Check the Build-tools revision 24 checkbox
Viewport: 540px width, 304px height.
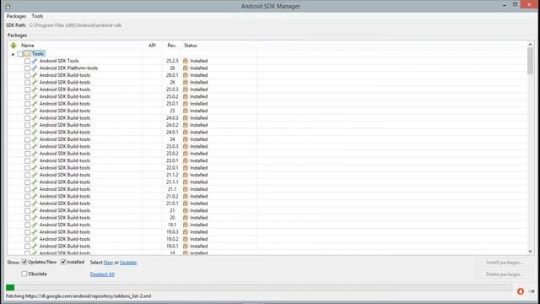tap(27, 139)
